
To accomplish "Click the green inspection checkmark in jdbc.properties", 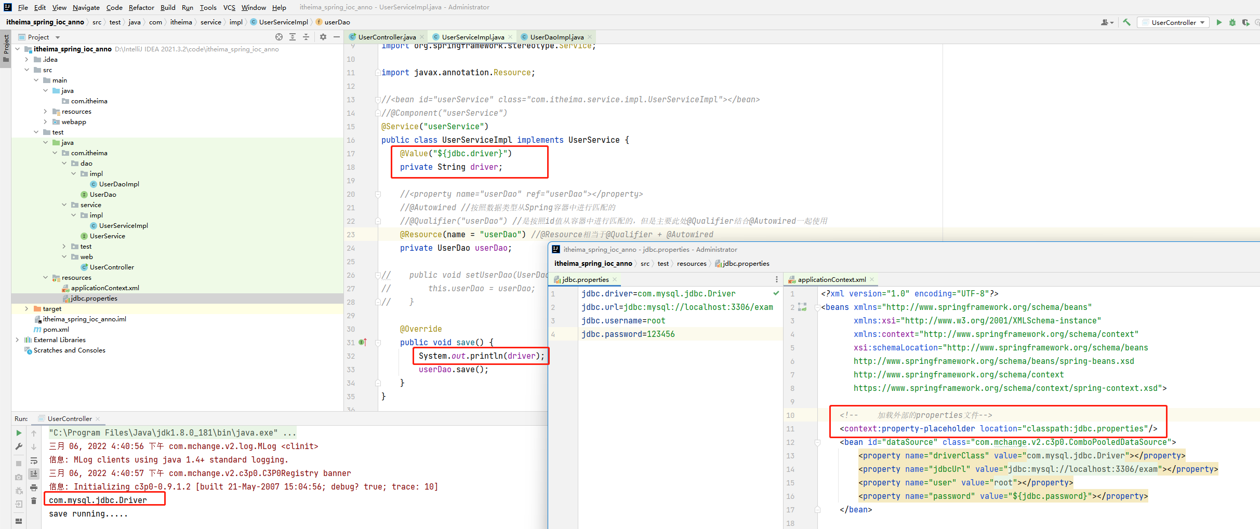I will (x=776, y=293).
